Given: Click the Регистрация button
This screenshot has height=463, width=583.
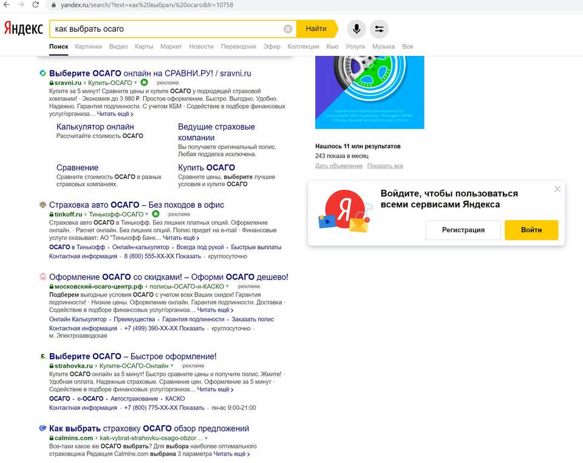Looking at the screenshot, I should point(463,230).
